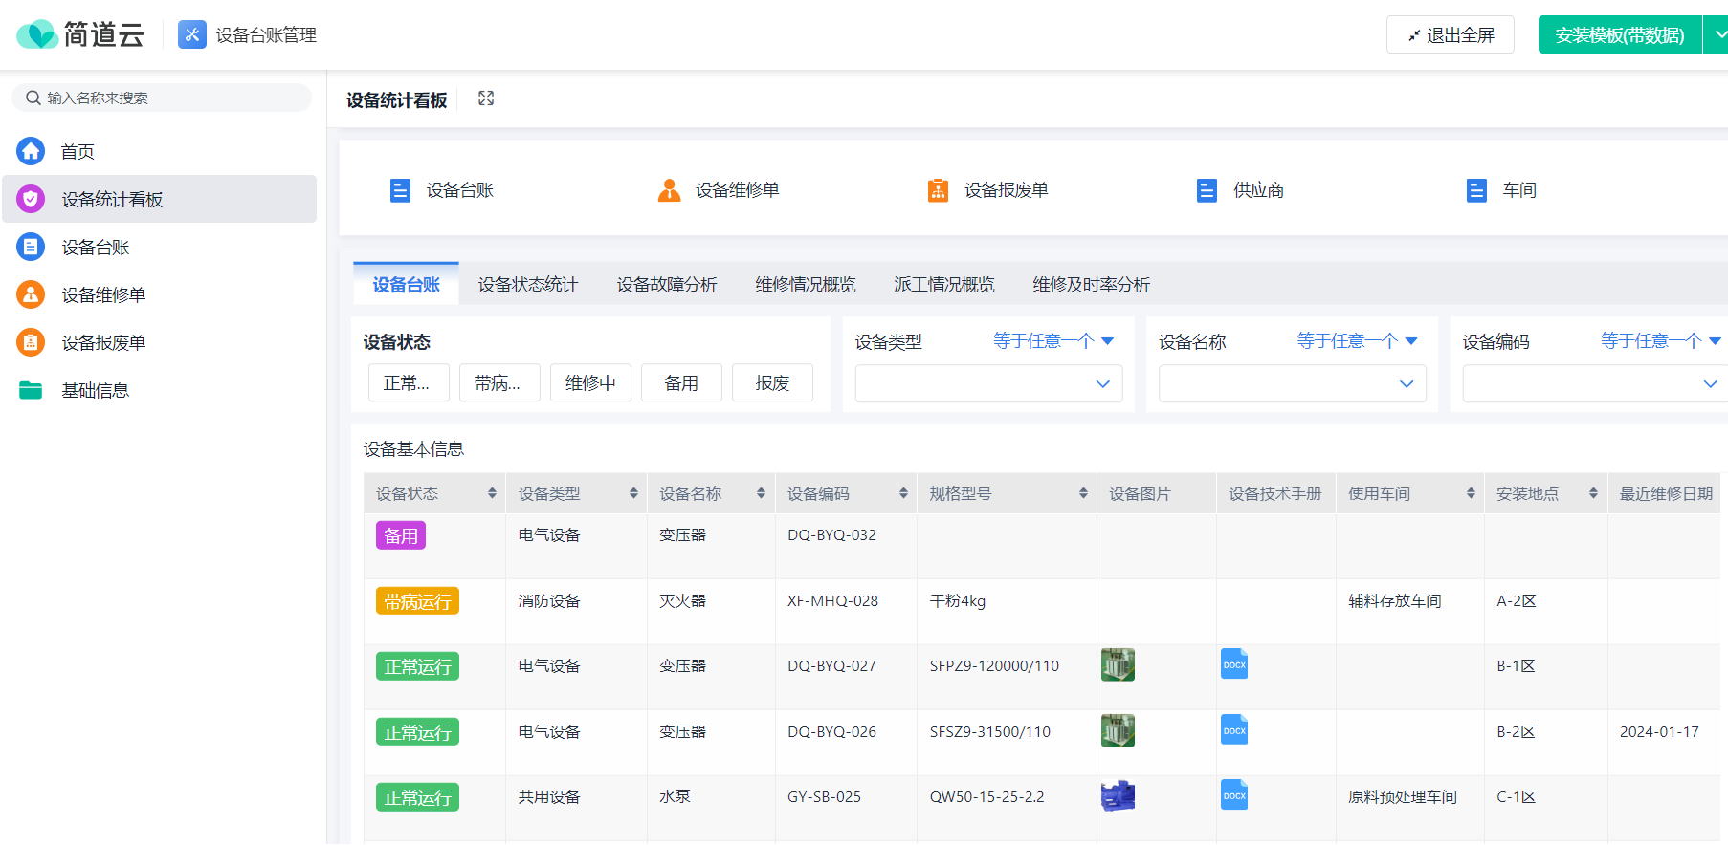This screenshot has width=1728, height=845.
Task: Open equipment image thumbnail for DQ-BYQ-026
Action: click(1118, 730)
